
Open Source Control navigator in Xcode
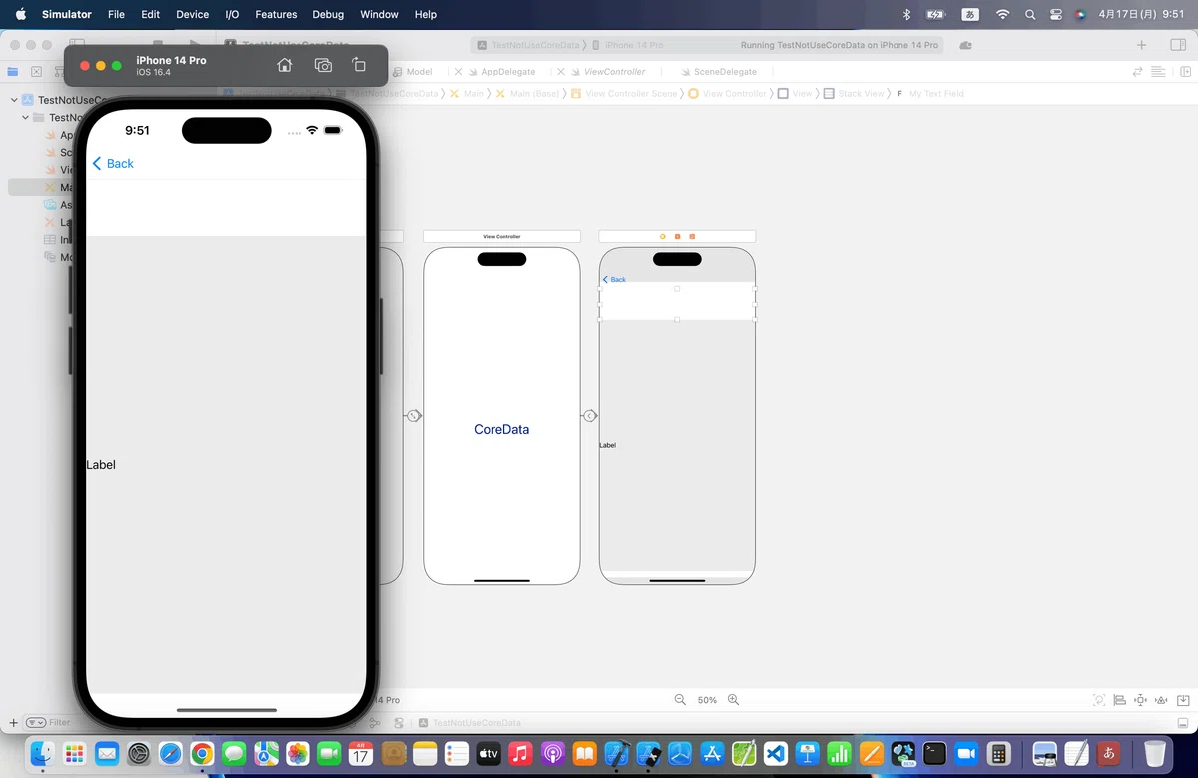coord(36,72)
